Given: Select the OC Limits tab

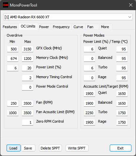Looking at the screenshot, I should click(x=28, y=26).
